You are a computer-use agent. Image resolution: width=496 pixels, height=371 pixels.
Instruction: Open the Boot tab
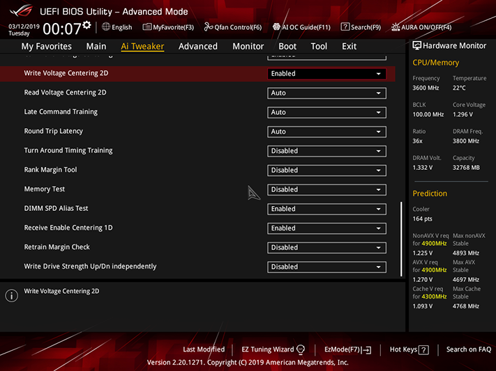(287, 47)
